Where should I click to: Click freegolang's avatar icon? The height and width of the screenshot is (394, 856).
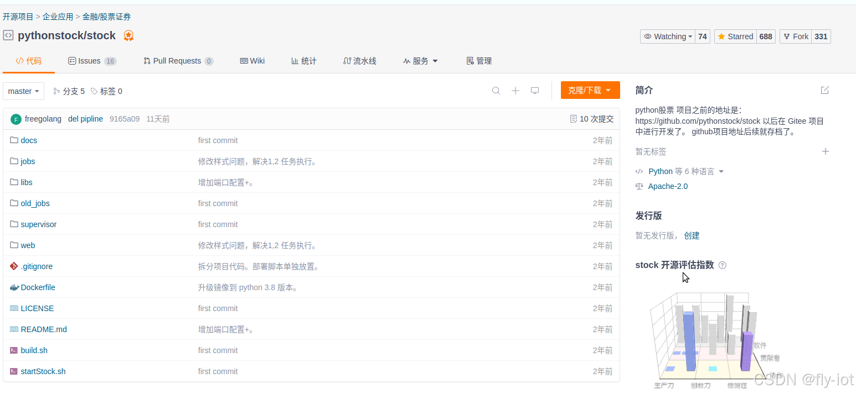[x=16, y=119]
